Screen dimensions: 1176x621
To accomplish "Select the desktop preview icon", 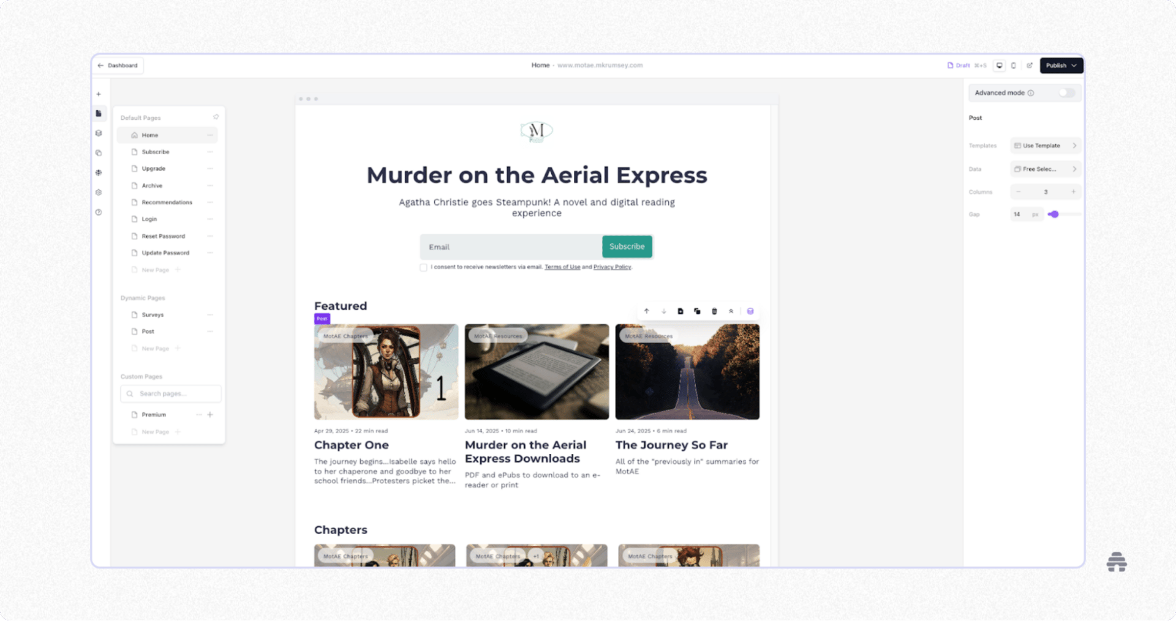I will click(x=998, y=65).
